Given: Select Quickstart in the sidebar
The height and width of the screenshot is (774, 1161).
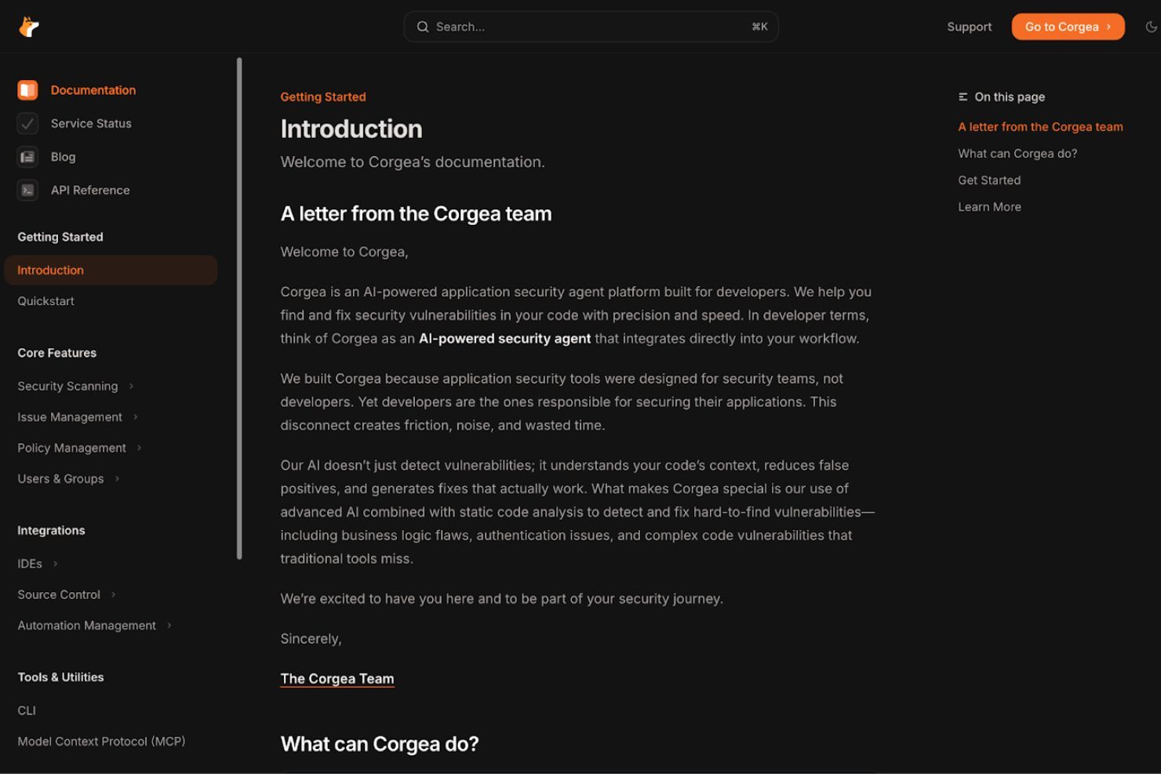Looking at the screenshot, I should pos(45,300).
